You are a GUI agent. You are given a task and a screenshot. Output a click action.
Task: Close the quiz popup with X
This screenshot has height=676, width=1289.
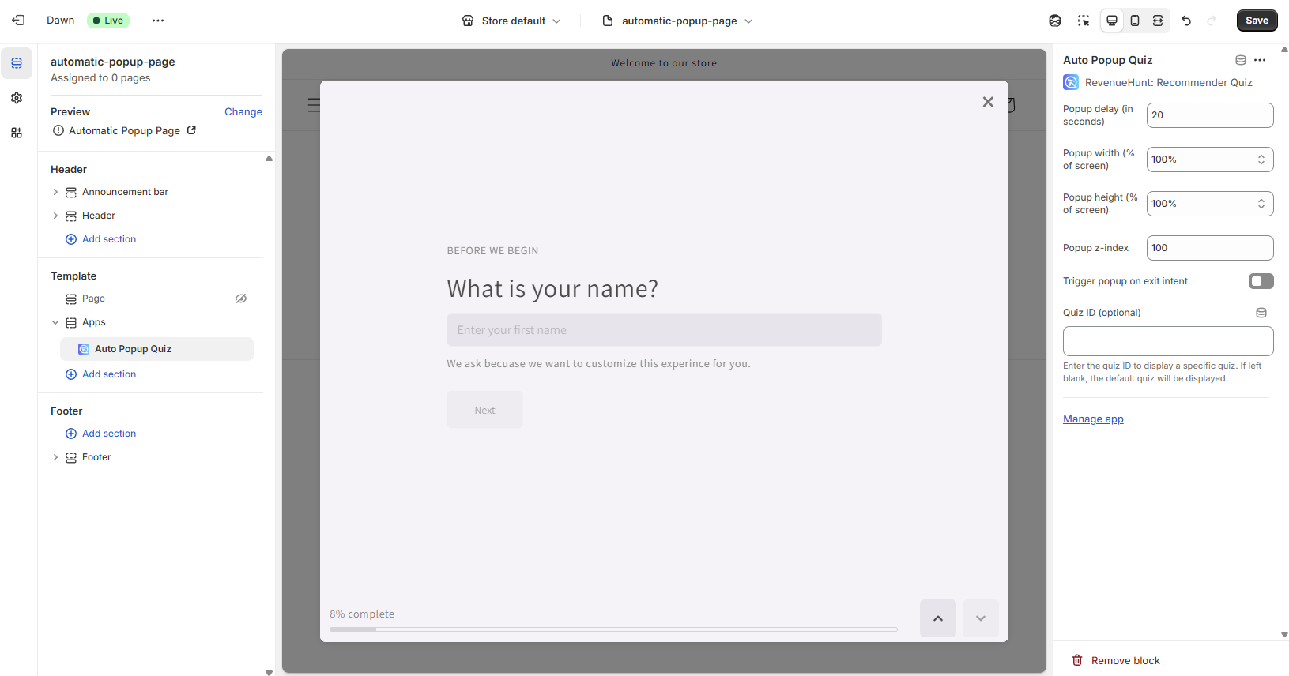(x=988, y=102)
